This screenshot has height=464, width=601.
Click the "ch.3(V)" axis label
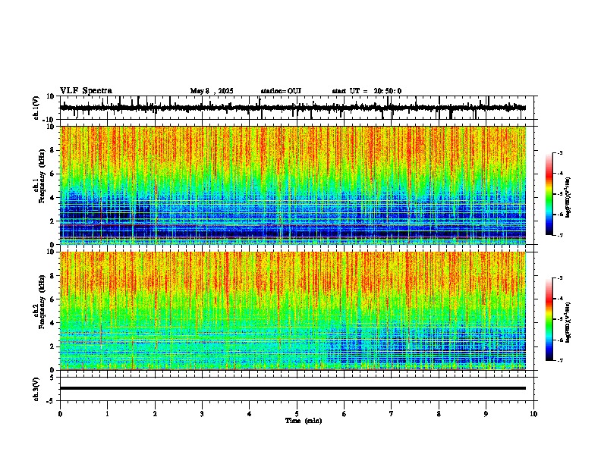click(x=36, y=389)
